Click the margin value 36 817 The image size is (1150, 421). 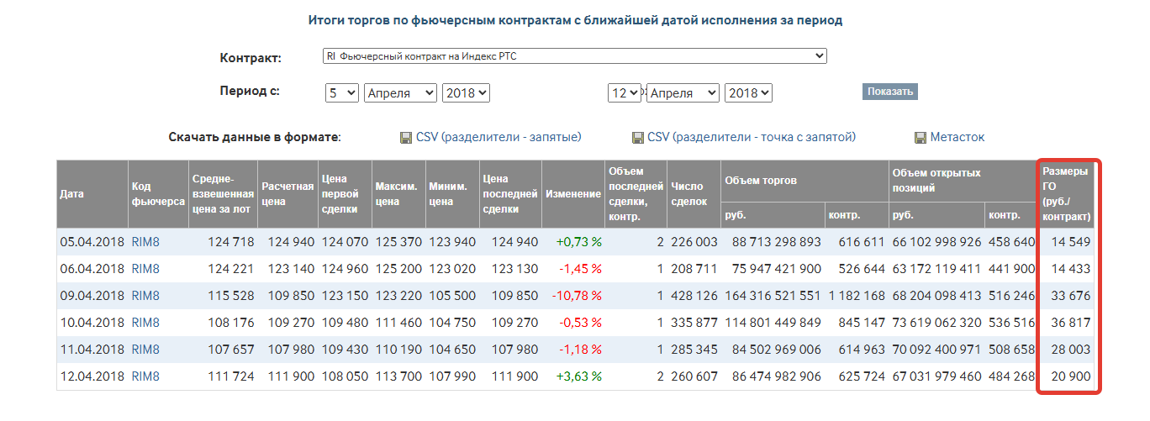pos(1072,323)
